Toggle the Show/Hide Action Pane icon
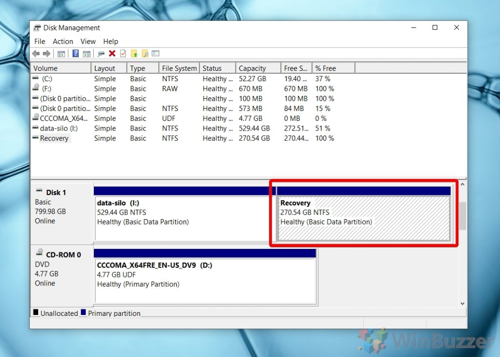Image resolution: width=500 pixels, height=357 pixels. coord(87,53)
